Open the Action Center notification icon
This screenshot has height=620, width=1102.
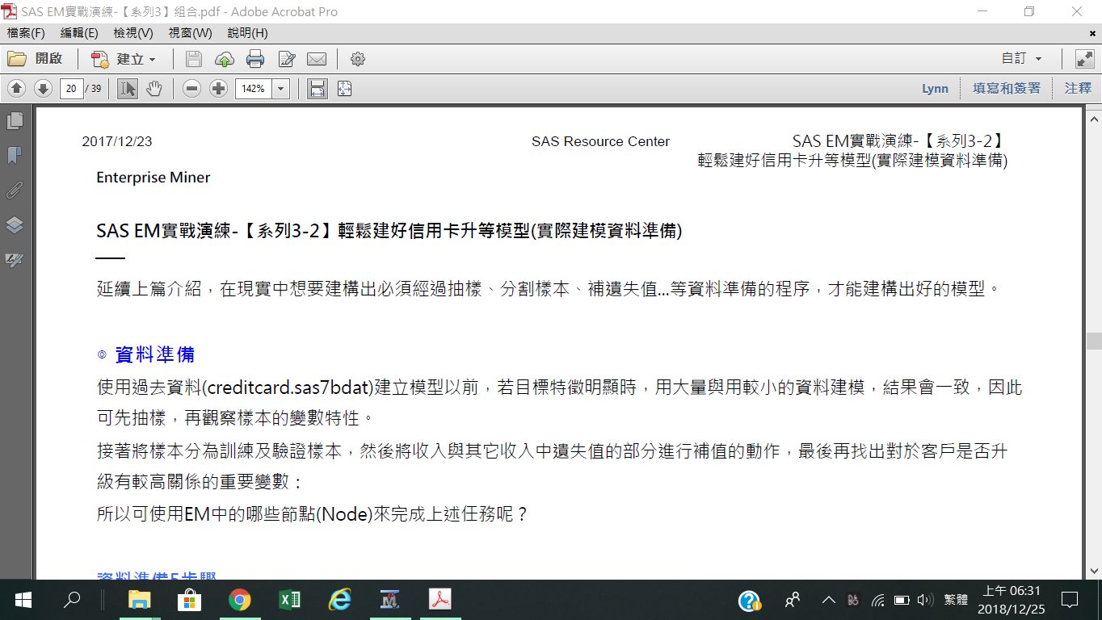[1070, 600]
